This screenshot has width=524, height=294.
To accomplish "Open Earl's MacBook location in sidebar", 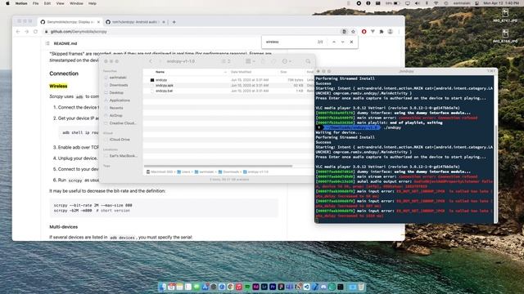I will [123, 156].
